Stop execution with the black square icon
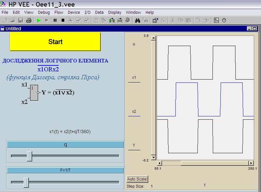261x192 pixels. pos(63,20)
